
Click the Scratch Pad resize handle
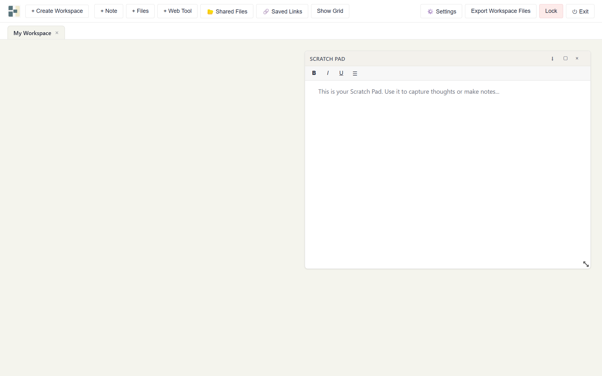(586, 264)
